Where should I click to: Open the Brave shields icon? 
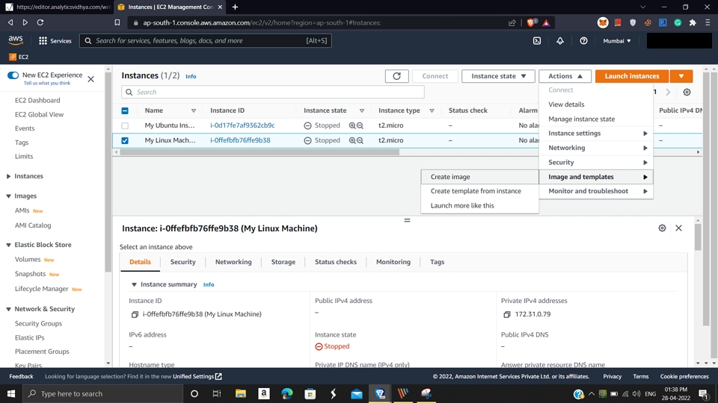click(531, 22)
